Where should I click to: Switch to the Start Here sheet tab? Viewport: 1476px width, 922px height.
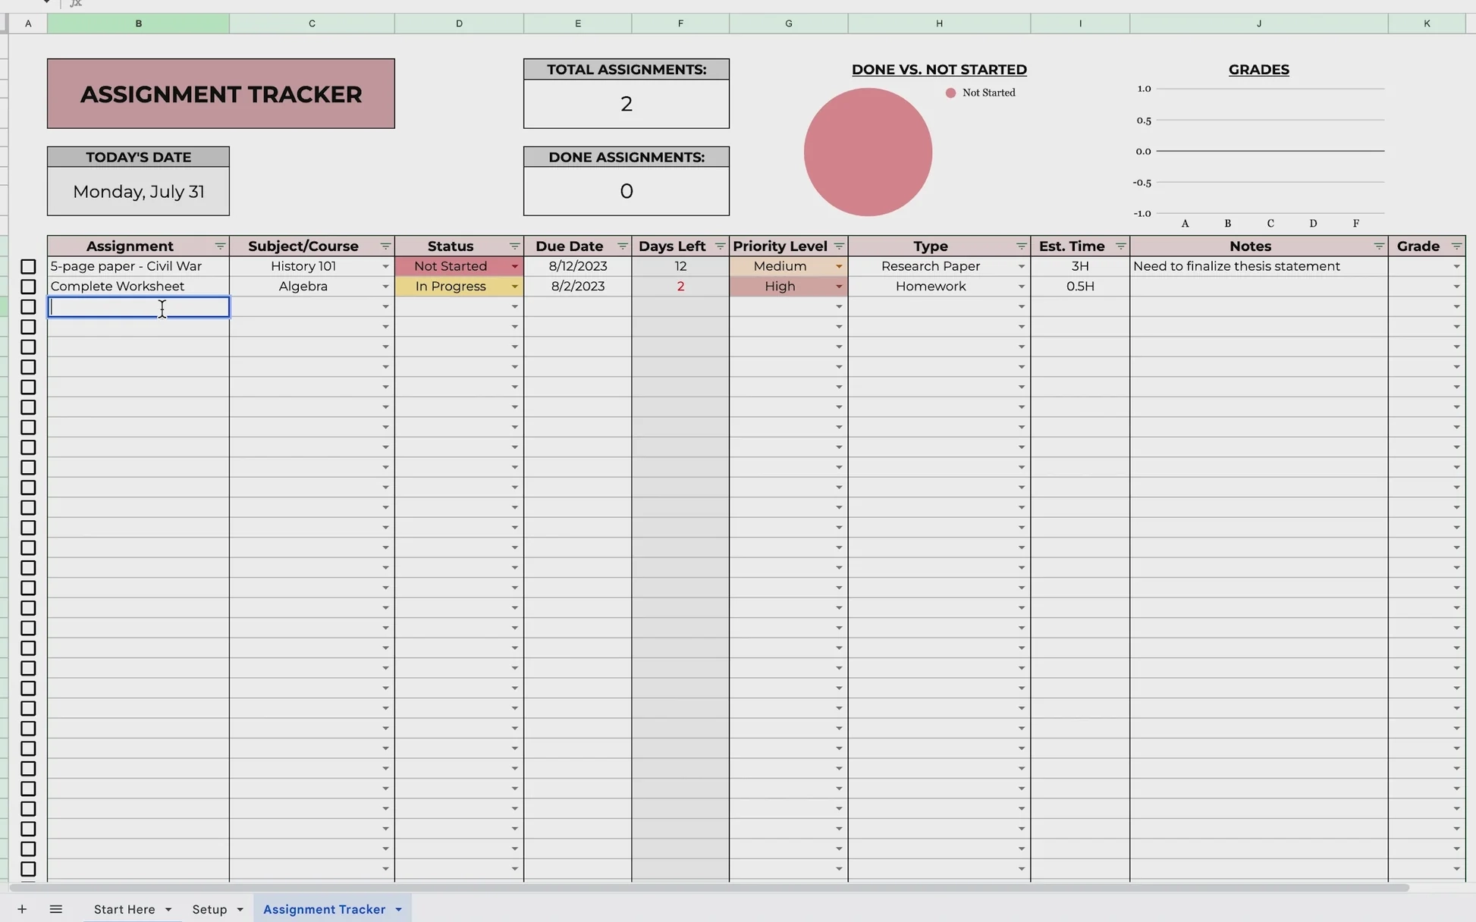click(x=125, y=909)
